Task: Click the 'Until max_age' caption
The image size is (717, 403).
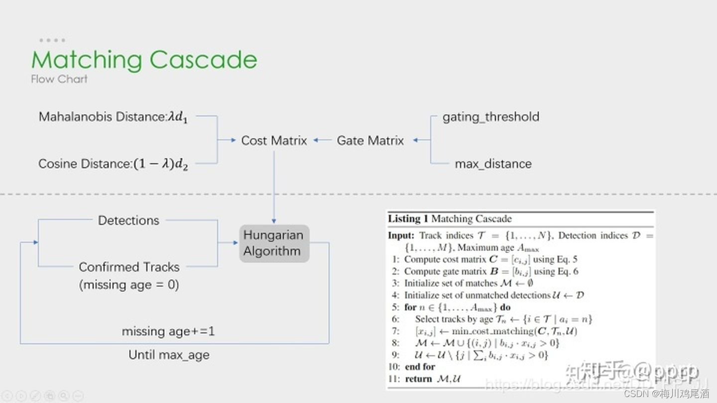Action: tap(169, 355)
